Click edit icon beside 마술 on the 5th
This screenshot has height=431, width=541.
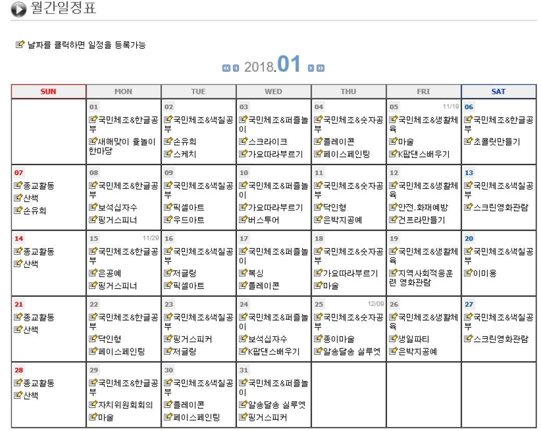[x=393, y=141]
